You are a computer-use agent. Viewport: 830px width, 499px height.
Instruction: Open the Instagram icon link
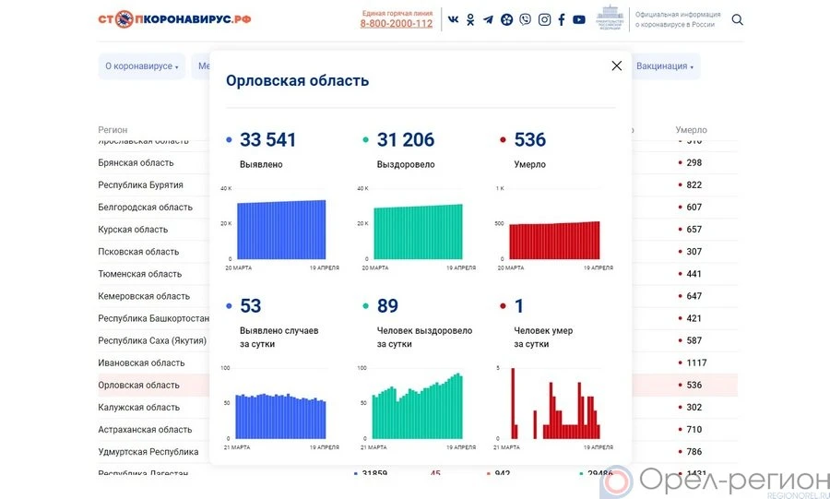544,19
